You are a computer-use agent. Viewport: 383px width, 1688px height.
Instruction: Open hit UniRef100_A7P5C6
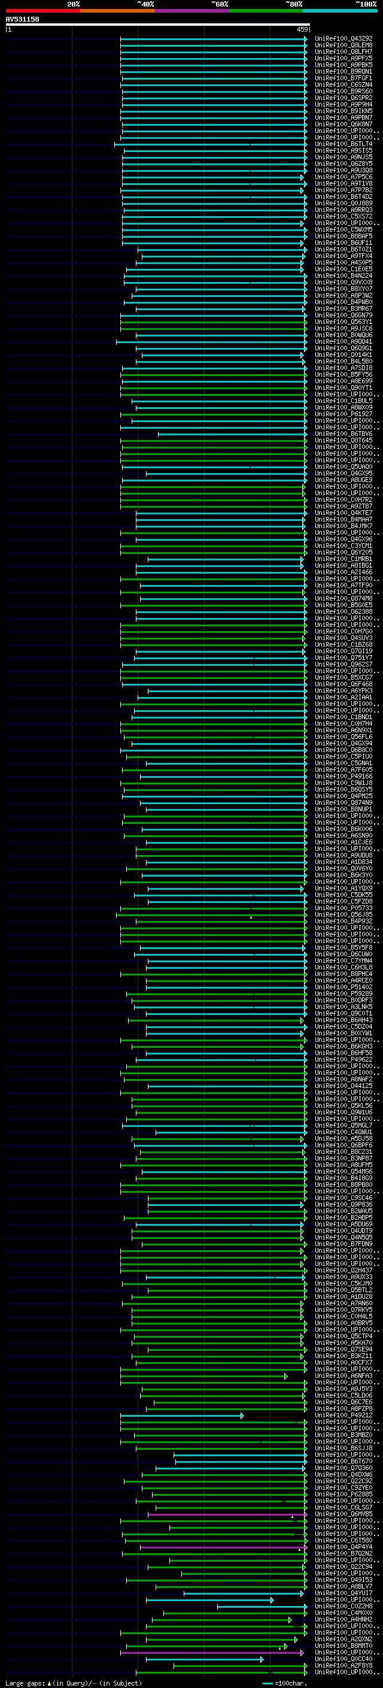344,177
